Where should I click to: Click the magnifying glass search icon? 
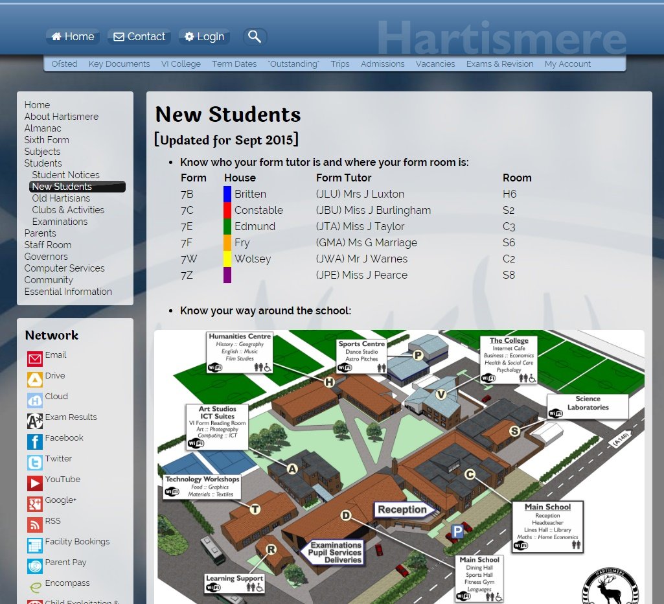[255, 37]
